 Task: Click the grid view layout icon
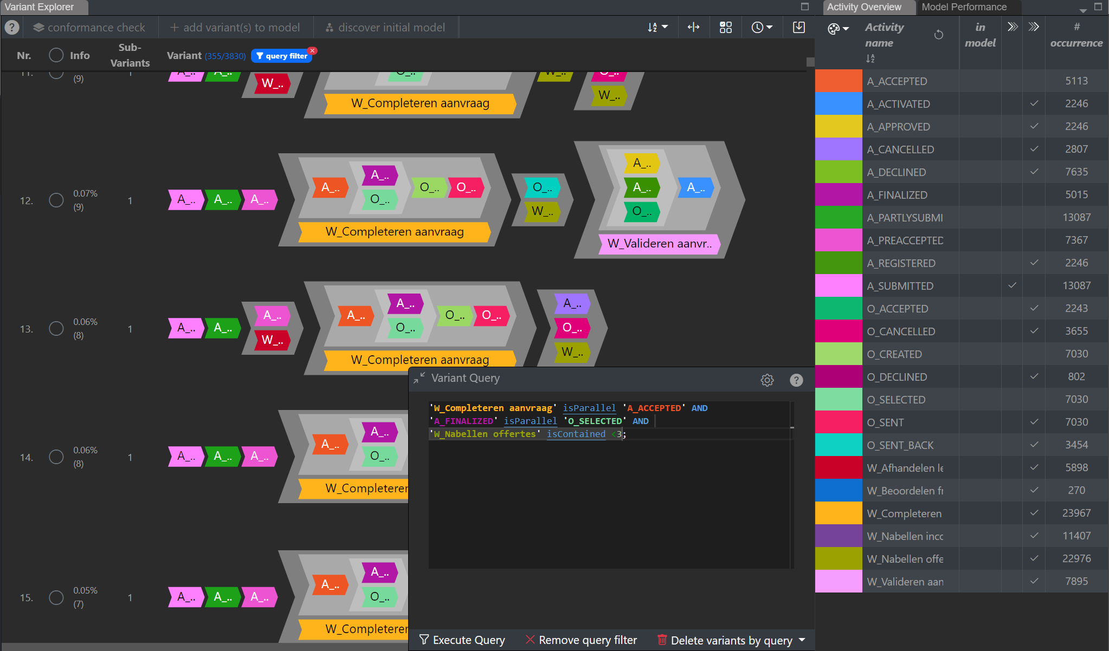pos(726,27)
